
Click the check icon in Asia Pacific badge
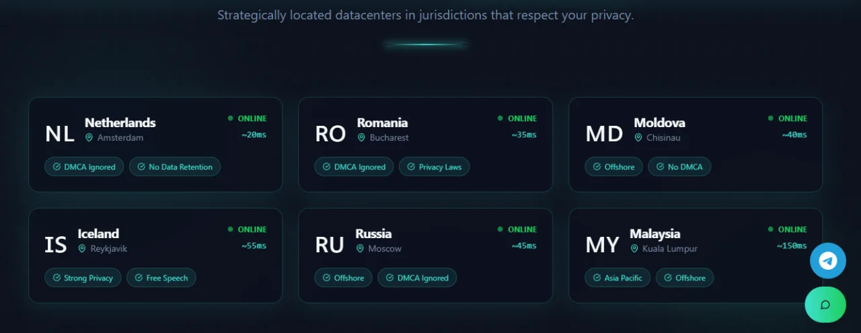point(597,278)
